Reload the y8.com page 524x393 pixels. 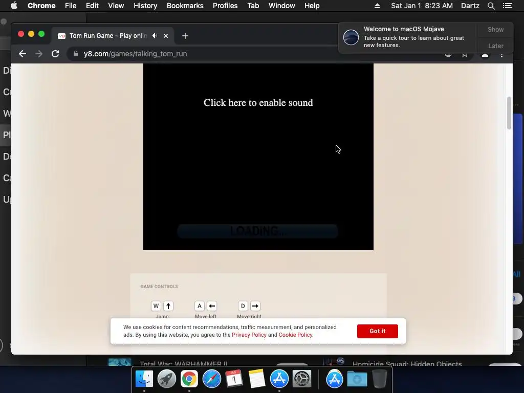(55, 54)
